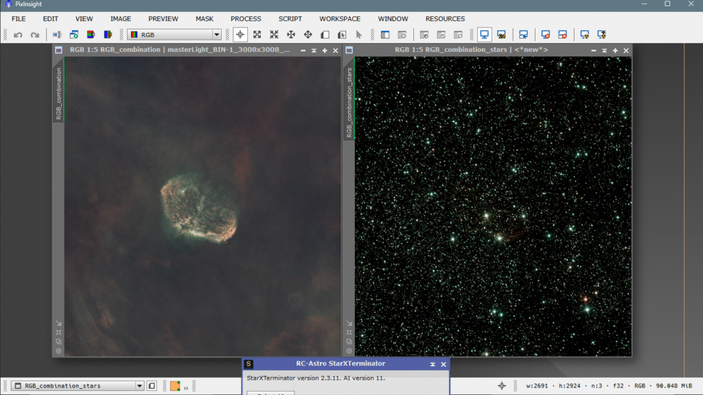Open the MASK menu
703x395 pixels.
point(205,19)
